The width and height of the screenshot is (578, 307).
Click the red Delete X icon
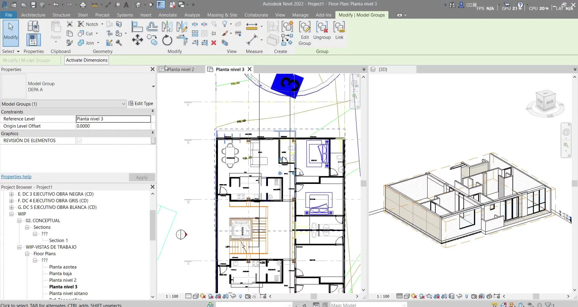coord(214,43)
